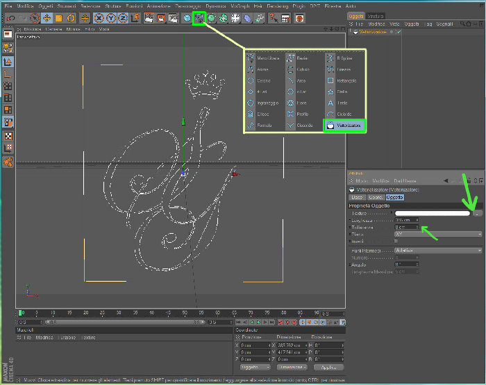Image resolution: width=486 pixels, height=385 pixels.
Task: Click the Texture browse button with dots
Action: point(478,213)
